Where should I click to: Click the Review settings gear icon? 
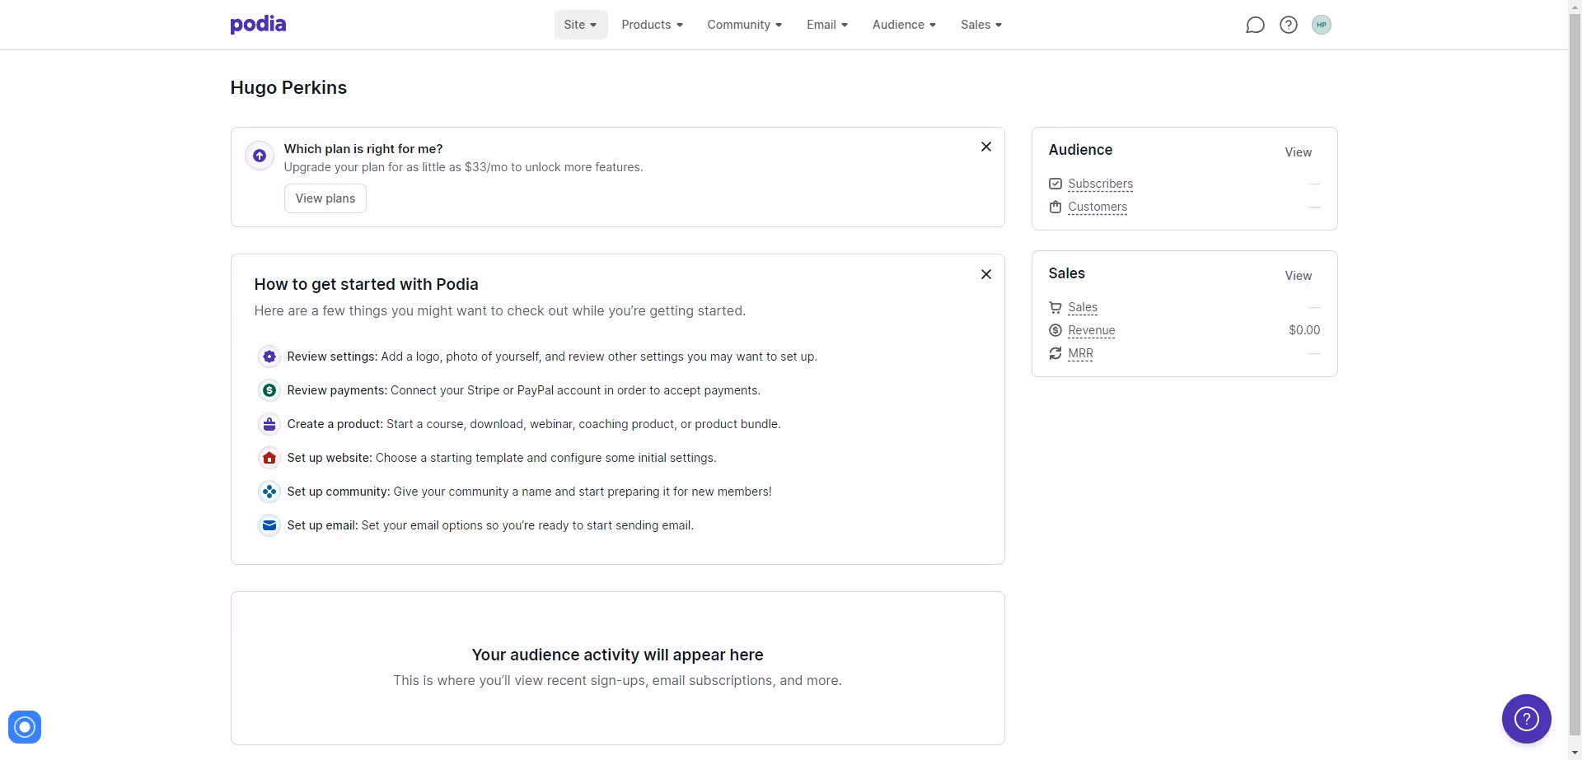[x=269, y=357]
